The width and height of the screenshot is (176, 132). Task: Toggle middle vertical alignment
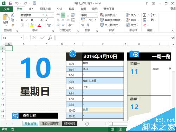click(x=63, y=15)
